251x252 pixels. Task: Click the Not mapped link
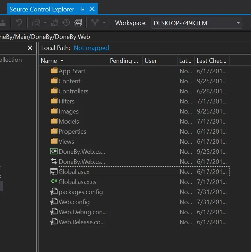[x=91, y=48]
